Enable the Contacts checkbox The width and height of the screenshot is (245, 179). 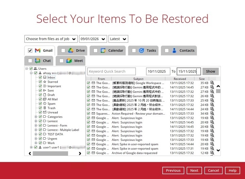pyautogui.click(x=166, y=50)
